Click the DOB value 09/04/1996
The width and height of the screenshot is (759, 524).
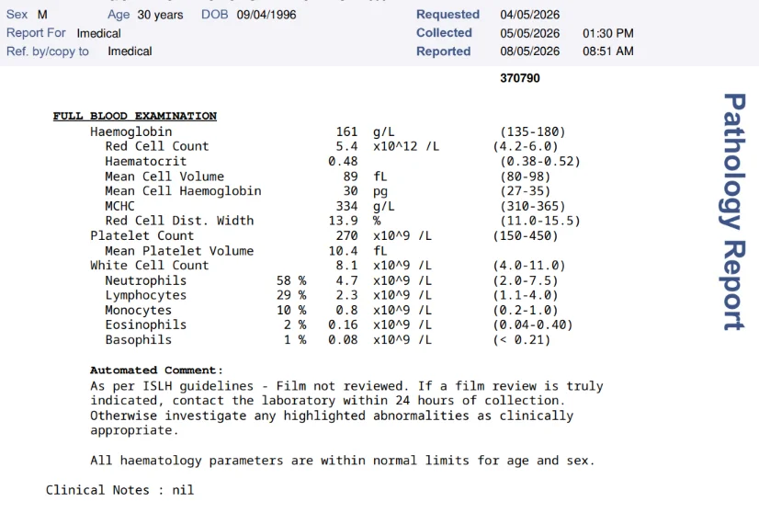click(266, 15)
